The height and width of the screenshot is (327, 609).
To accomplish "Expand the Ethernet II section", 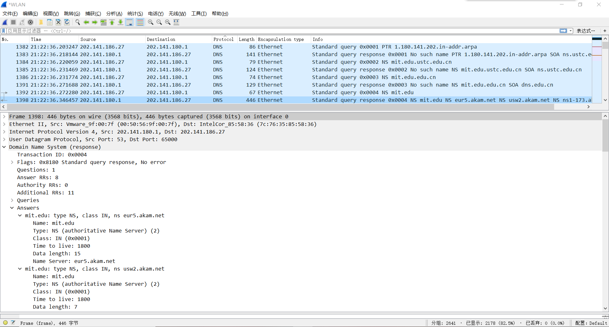I will point(4,124).
